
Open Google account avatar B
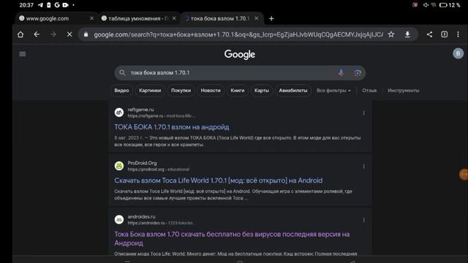click(458, 53)
